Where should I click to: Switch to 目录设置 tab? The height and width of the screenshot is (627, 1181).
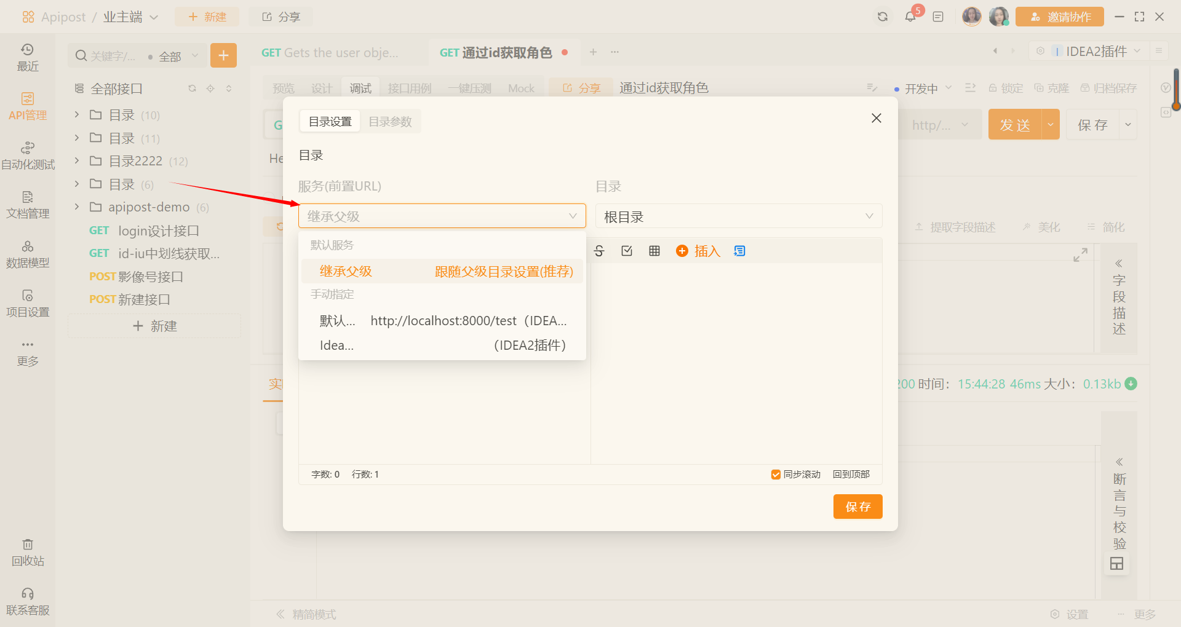[330, 122]
